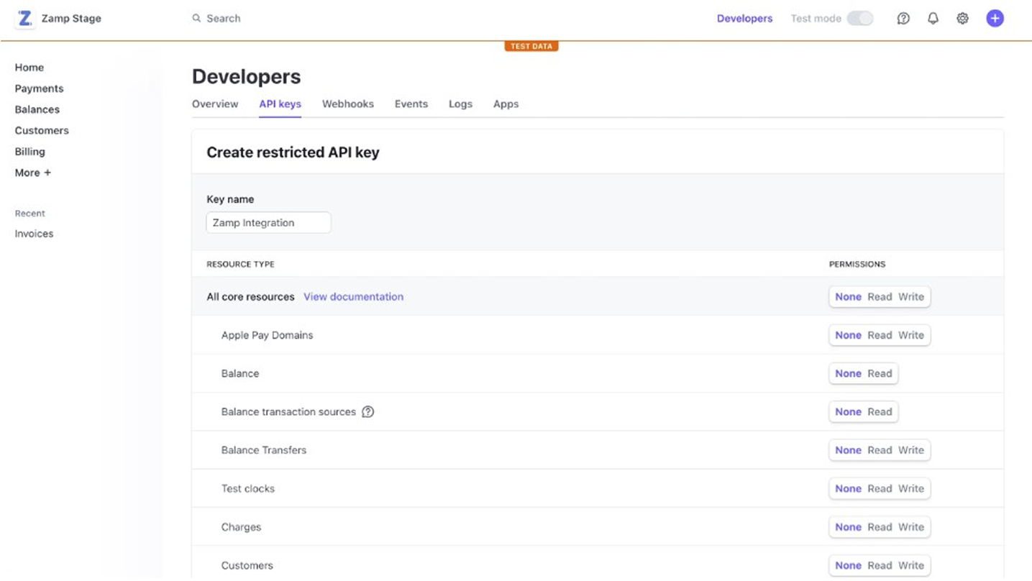This screenshot has height=581, width=1032.
Task: Open notifications bell icon
Action: click(x=933, y=19)
